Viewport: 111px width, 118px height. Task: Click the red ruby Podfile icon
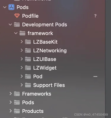(17, 16)
